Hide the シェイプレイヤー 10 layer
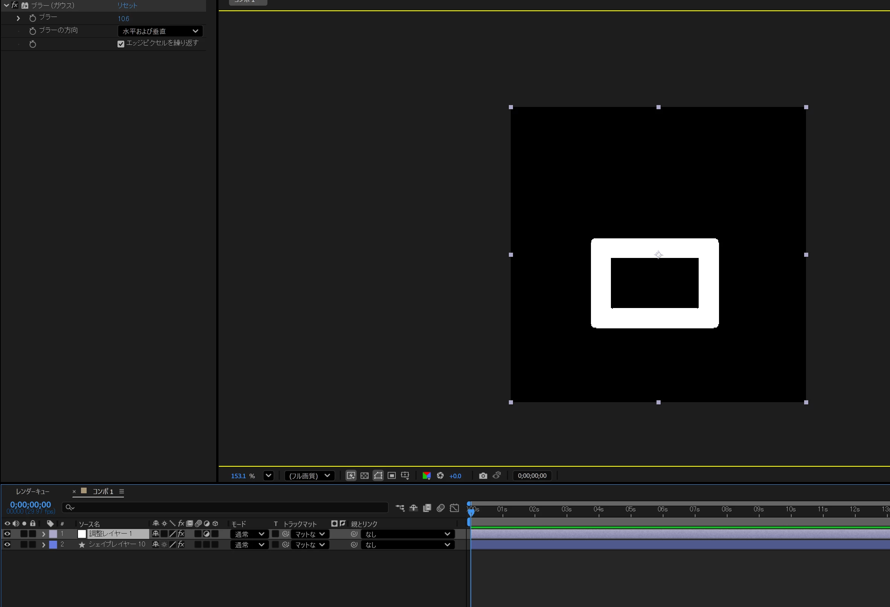Viewport: 890px width, 607px height. pos(7,544)
